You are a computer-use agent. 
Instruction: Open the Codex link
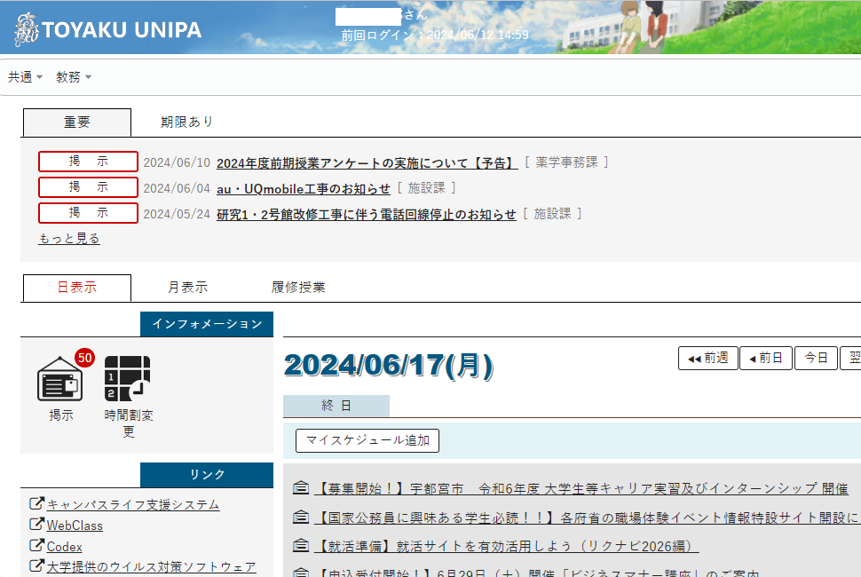click(64, 547)
